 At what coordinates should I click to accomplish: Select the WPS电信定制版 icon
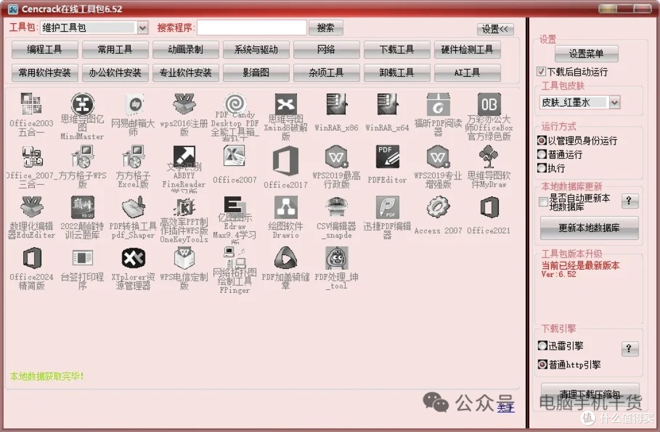[185, 257]
